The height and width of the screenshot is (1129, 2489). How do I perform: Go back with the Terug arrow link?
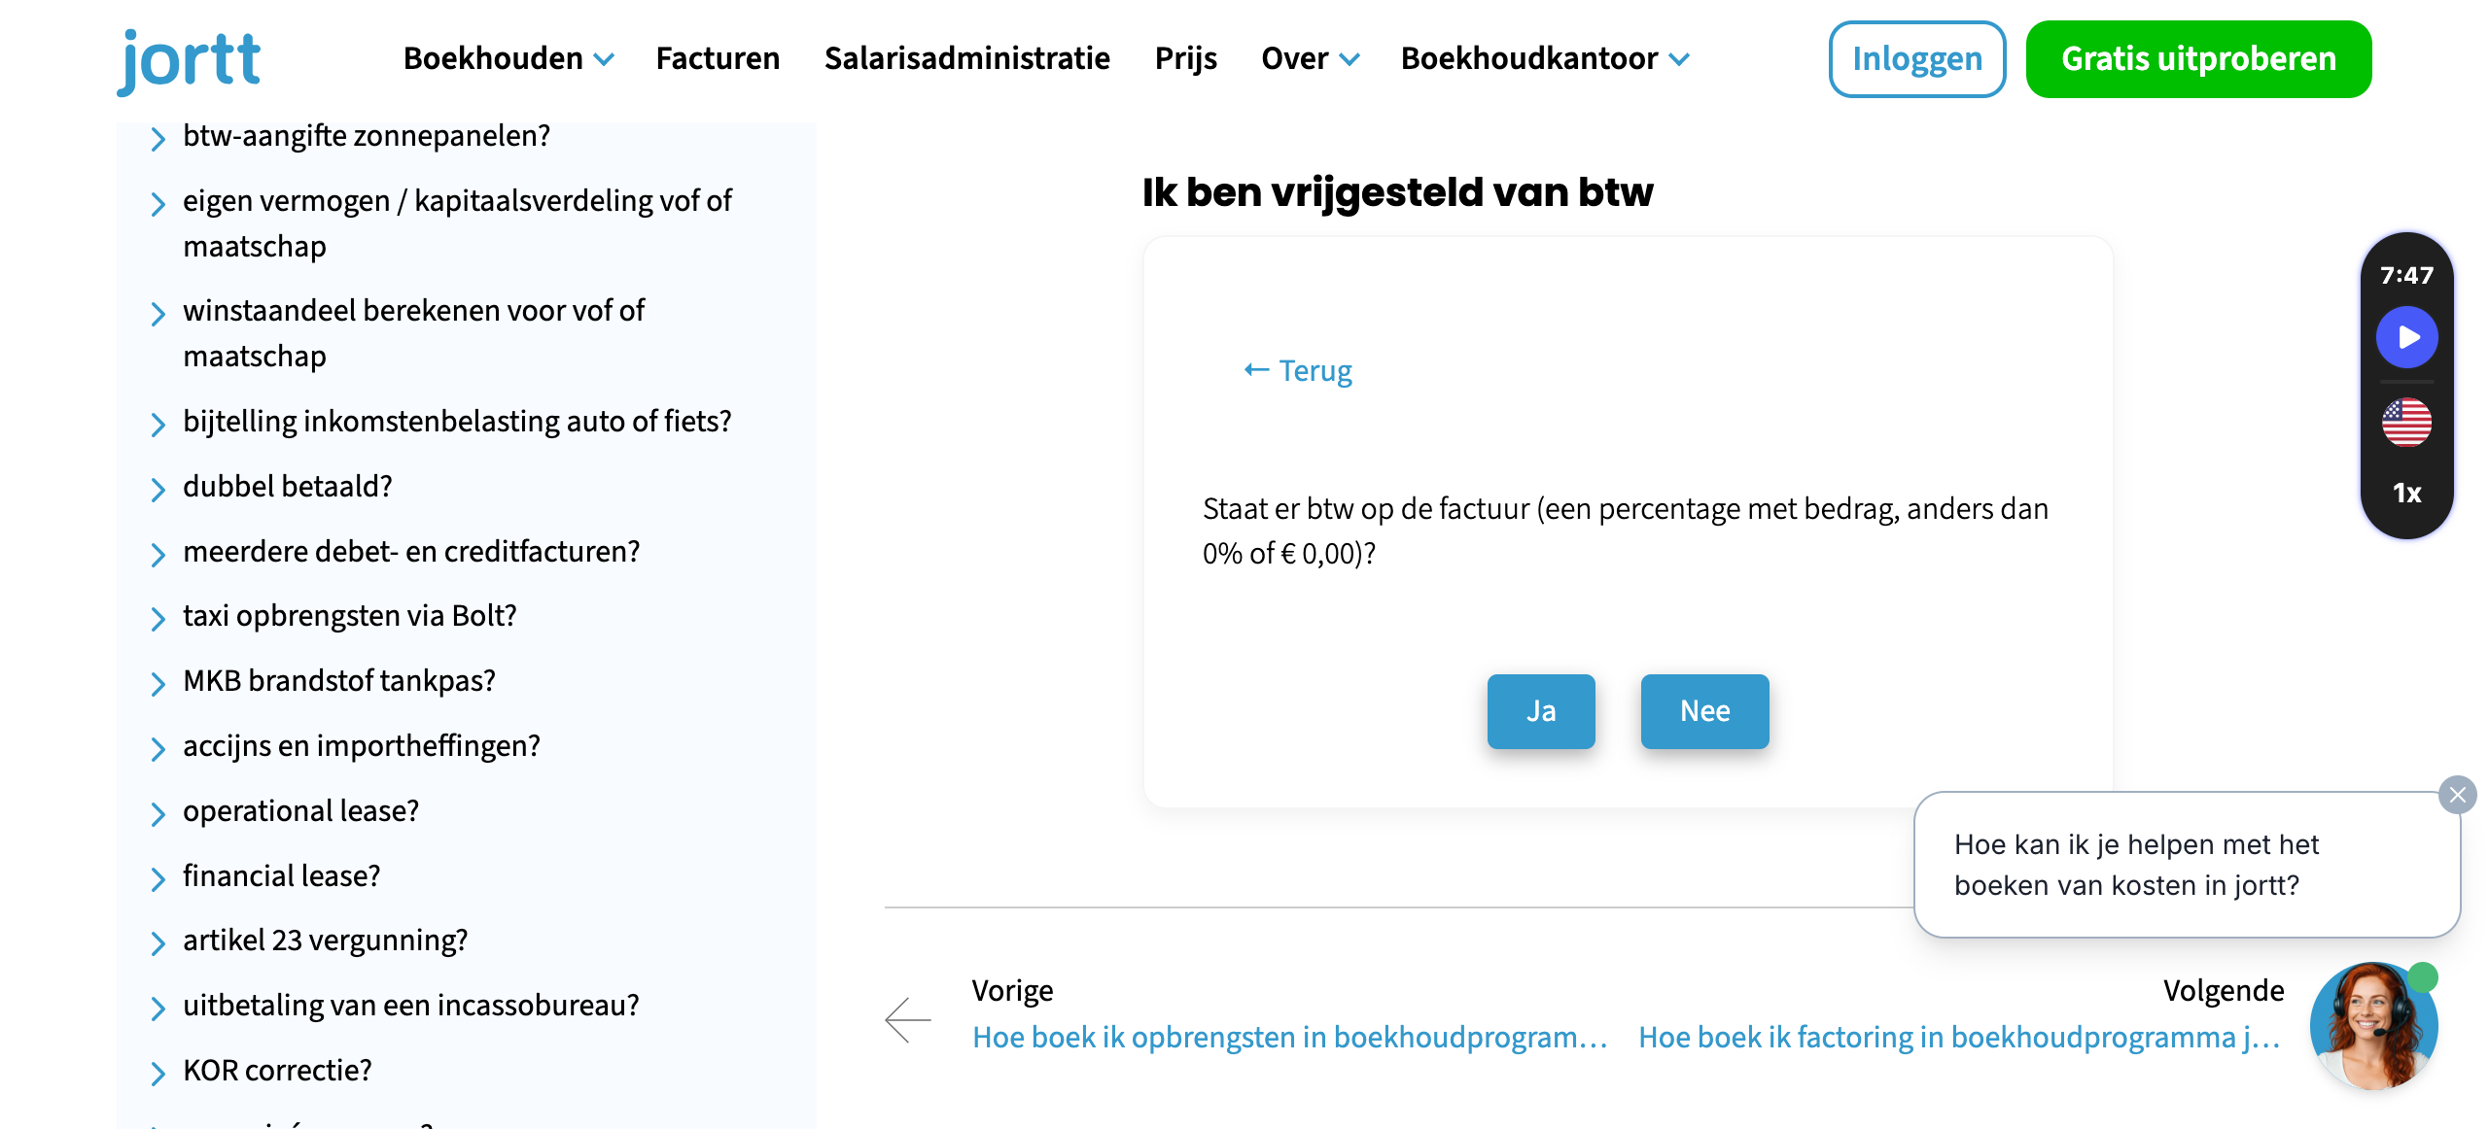click(1297, 370)
